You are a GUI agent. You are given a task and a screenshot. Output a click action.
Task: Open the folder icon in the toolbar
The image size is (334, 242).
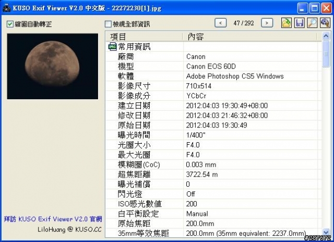tap(287, 23)
